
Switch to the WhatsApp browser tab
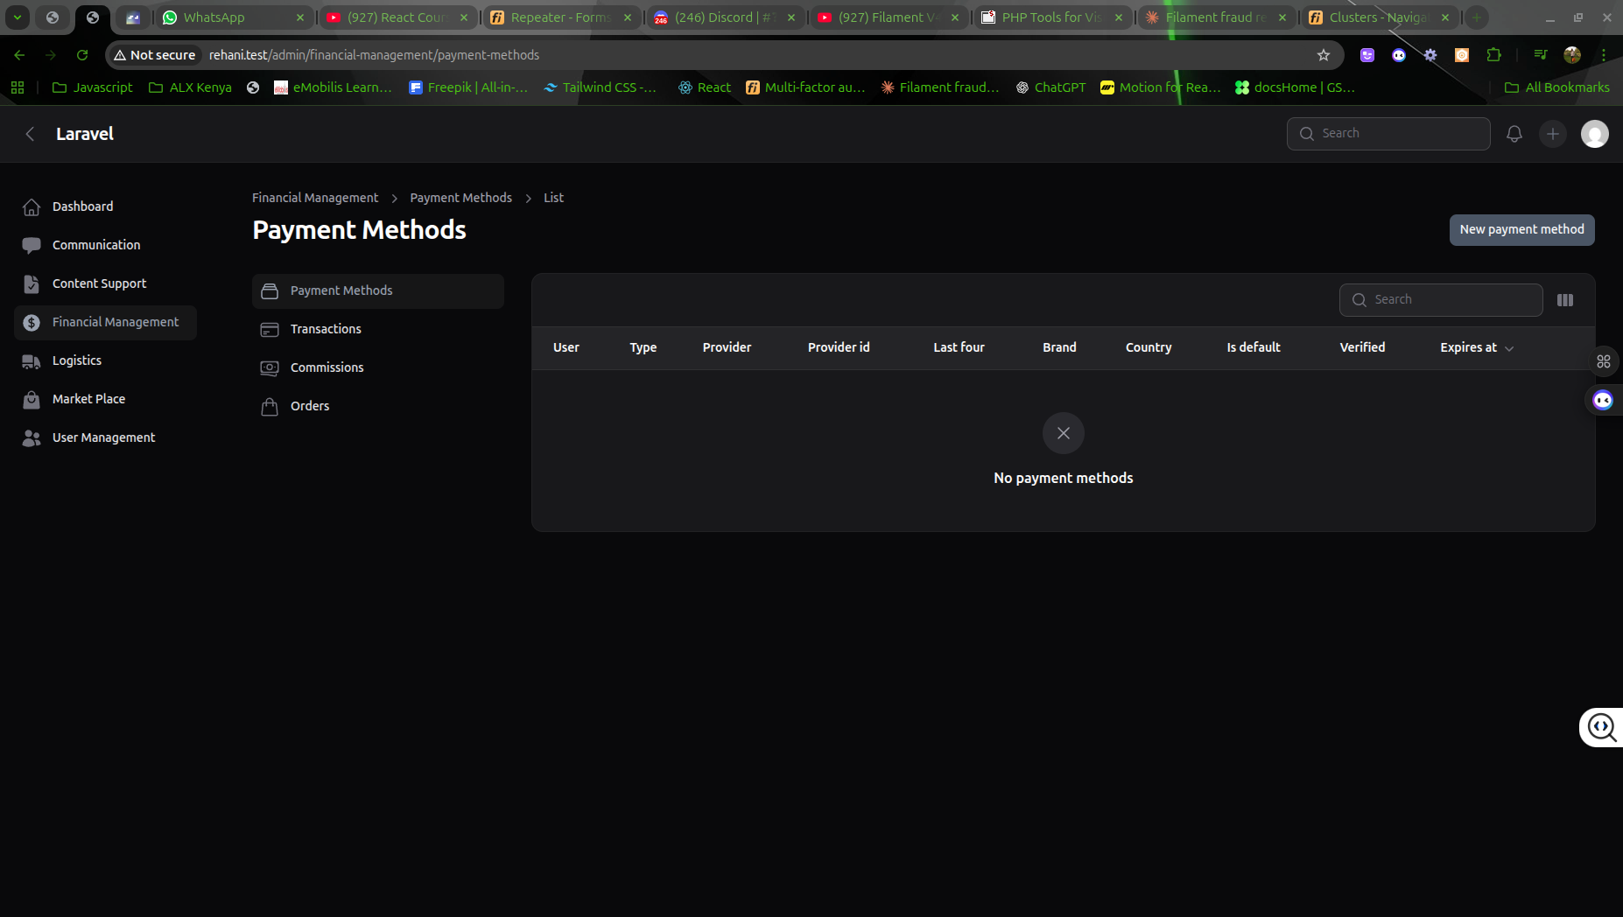pos(233,17)
